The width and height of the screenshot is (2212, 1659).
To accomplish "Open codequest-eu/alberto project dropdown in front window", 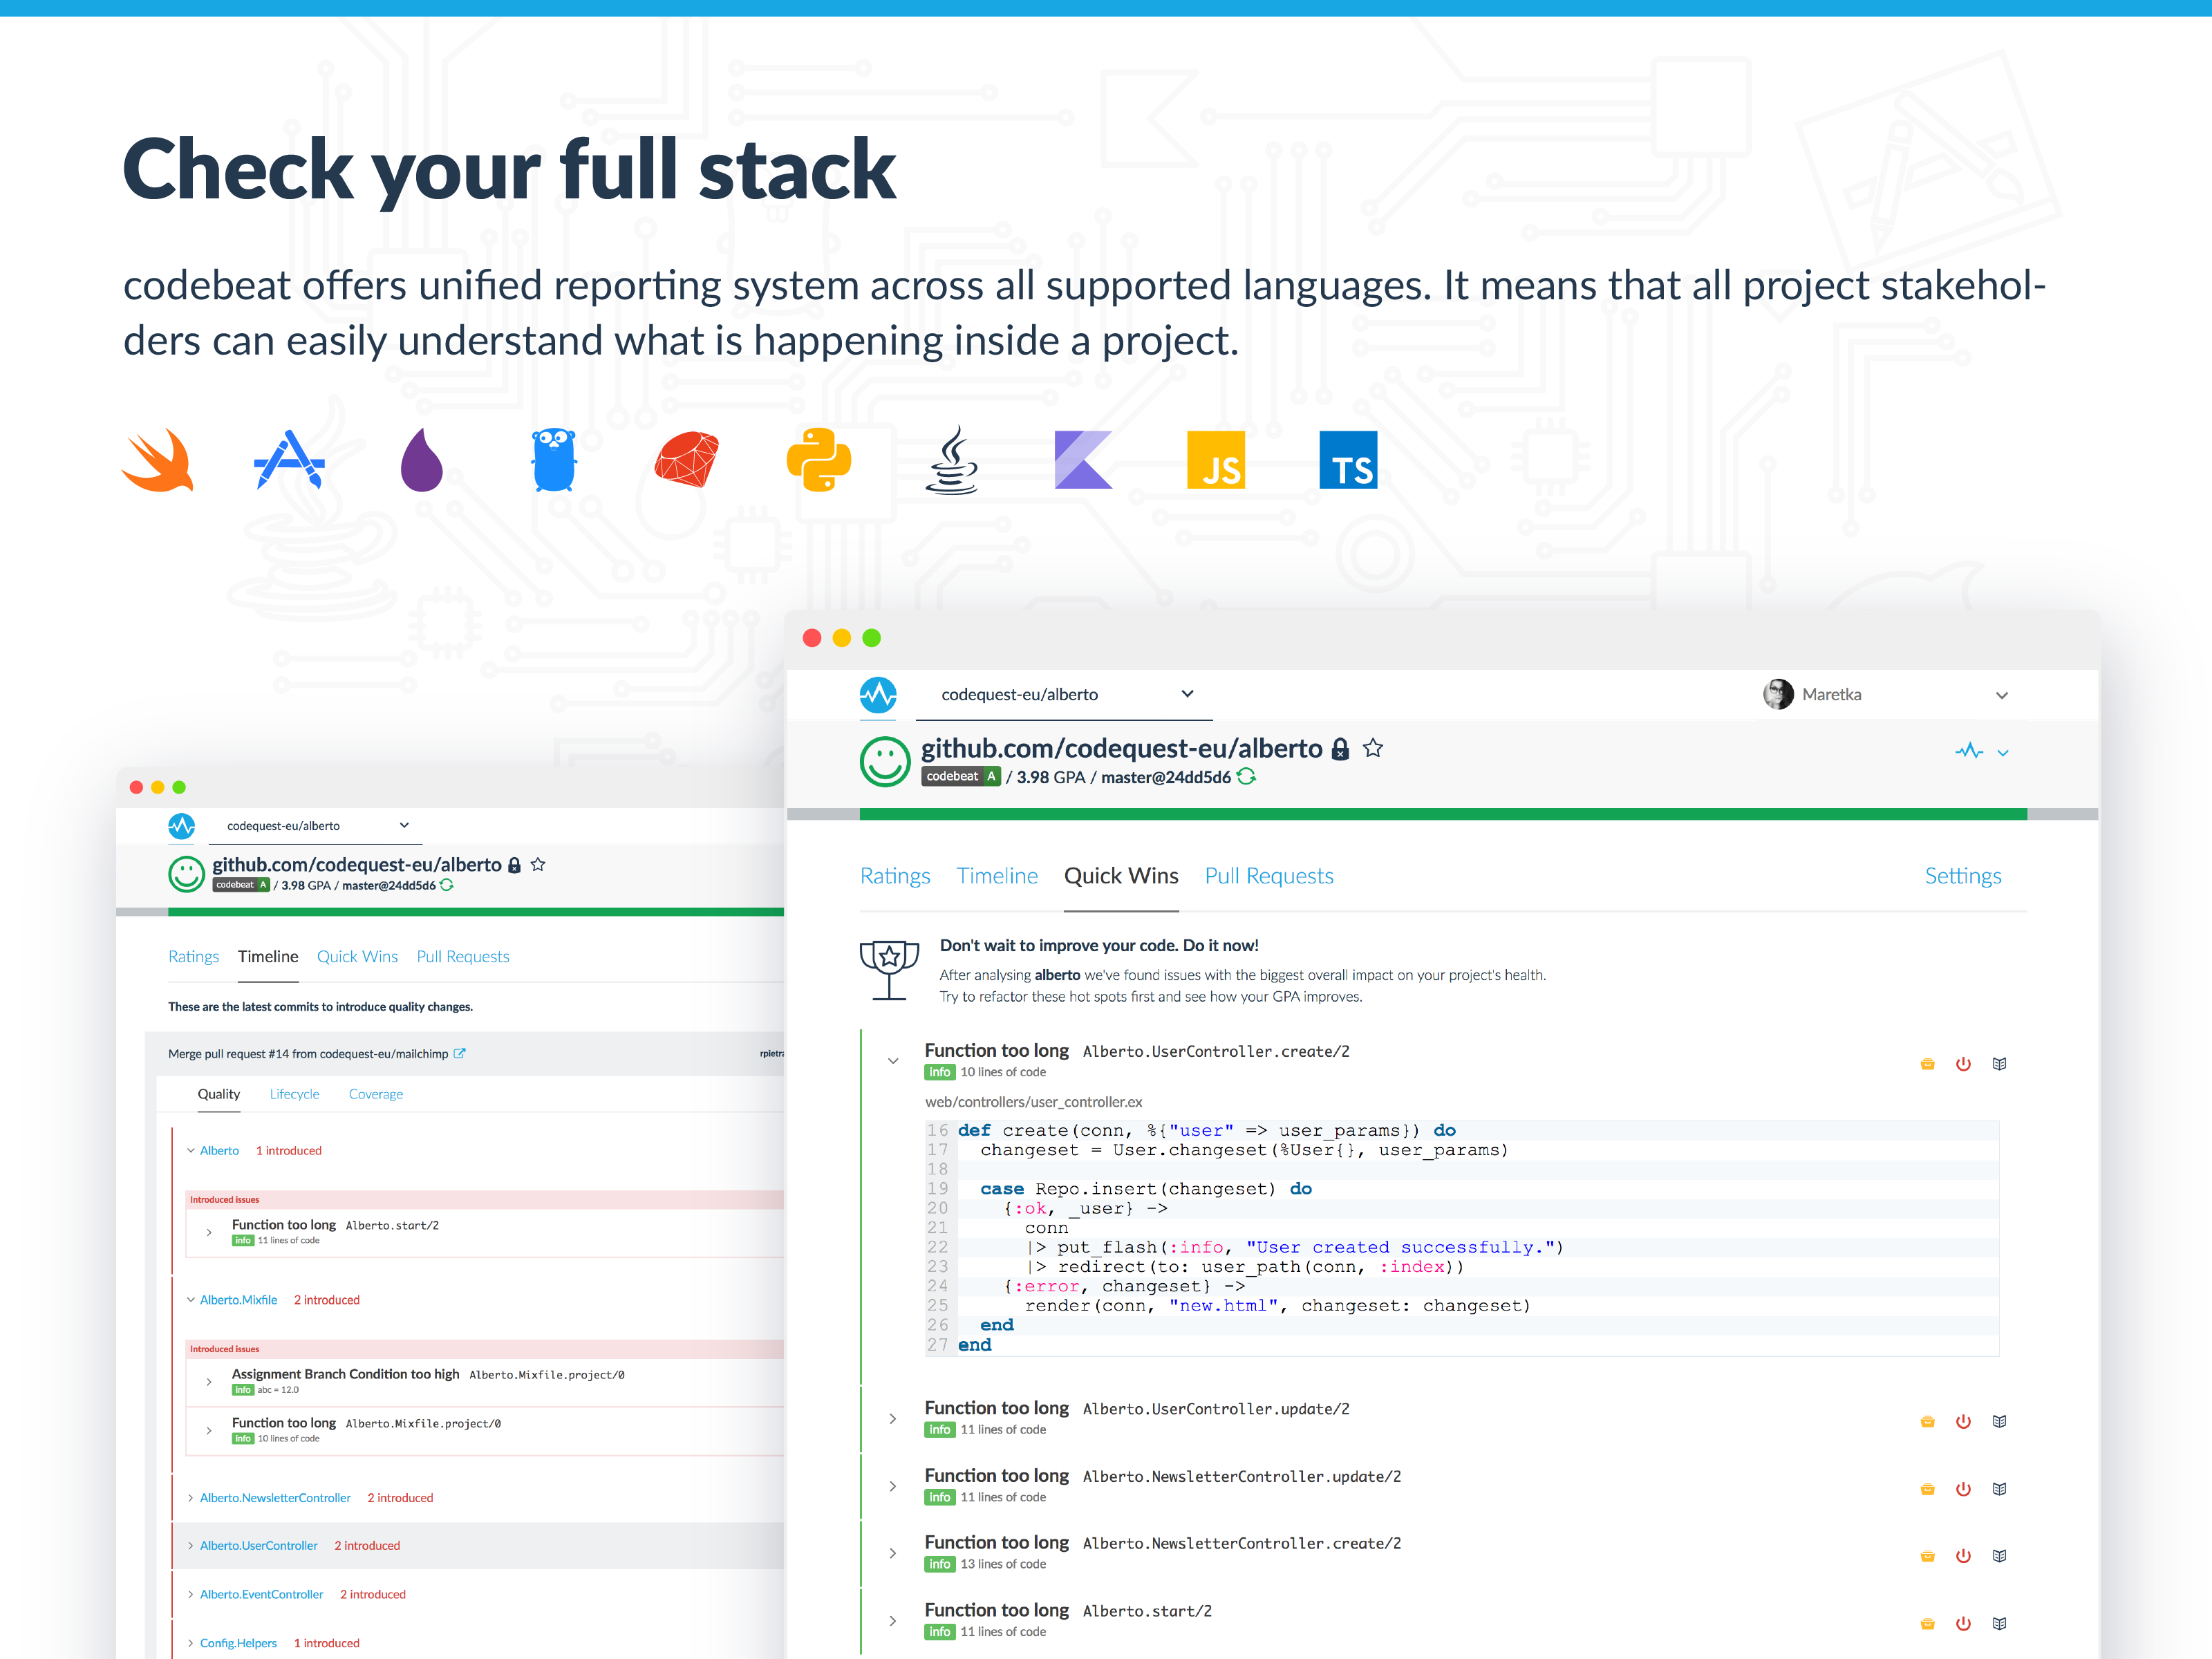I will [1064, 694].
